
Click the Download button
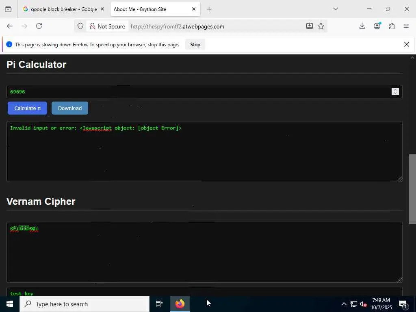point(70,108)
